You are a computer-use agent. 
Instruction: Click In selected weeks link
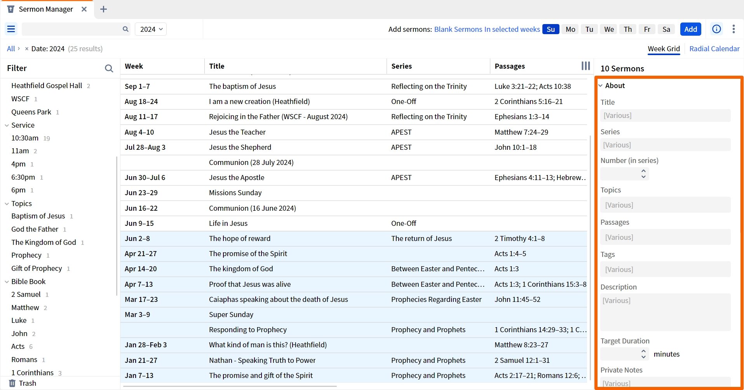pos(512,29)
